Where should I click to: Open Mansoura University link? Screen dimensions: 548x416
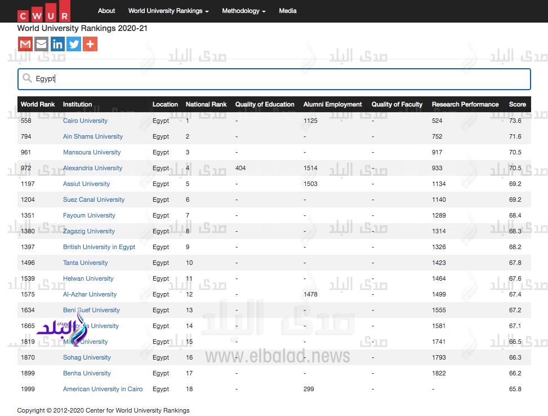[x=92, y=152]
